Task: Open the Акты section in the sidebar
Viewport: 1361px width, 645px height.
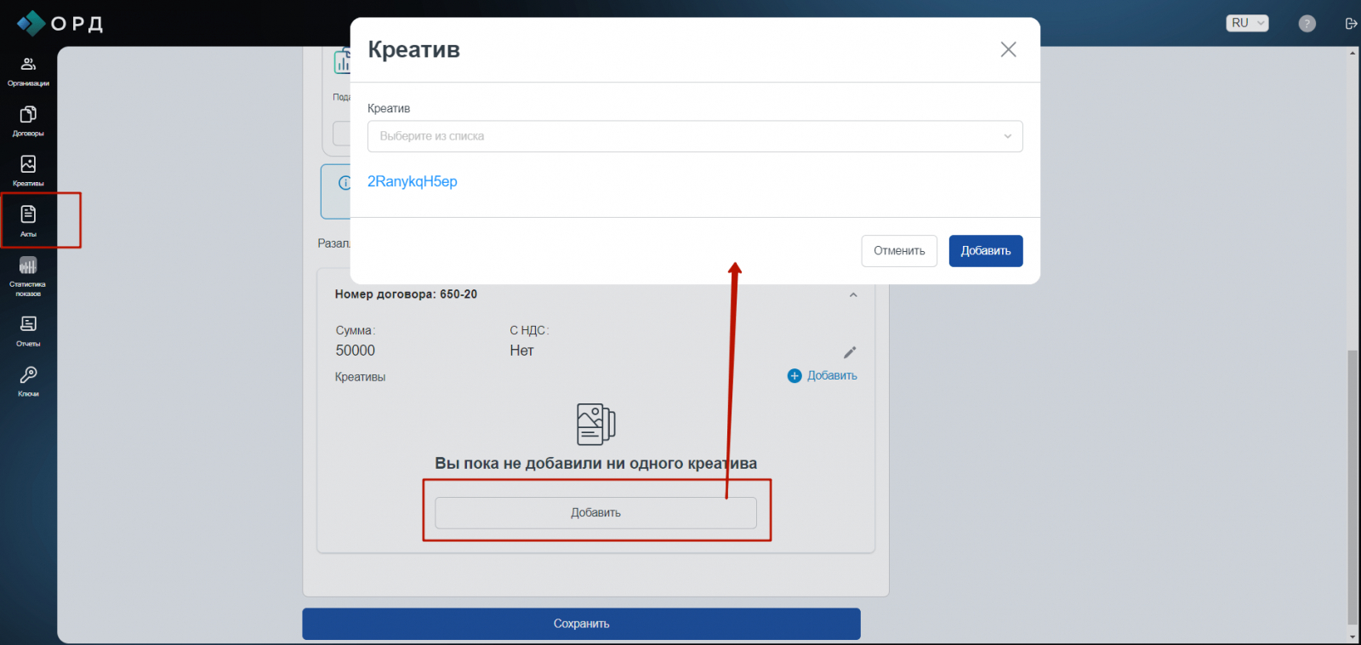Action: click(28, 220)
